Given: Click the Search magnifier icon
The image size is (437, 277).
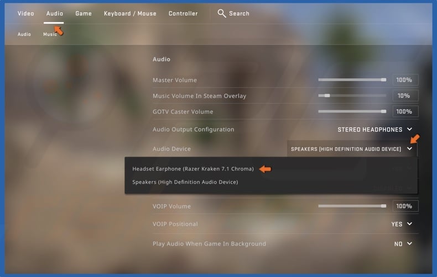Looking at the screenshot, I should click(222, 13).
